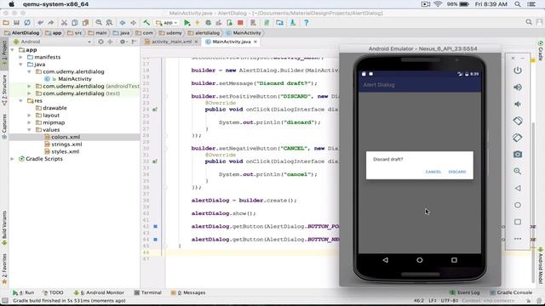Tap CANCEL in the Discard draft dialog
545x306 pixels.
pos(433,172)
